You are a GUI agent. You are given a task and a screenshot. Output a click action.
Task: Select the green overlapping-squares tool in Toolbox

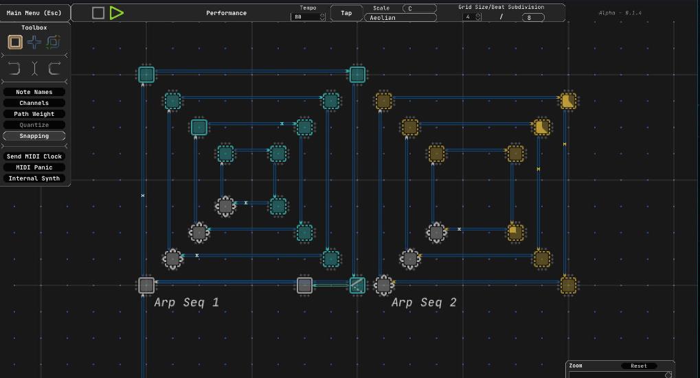[x=53, y=43]
